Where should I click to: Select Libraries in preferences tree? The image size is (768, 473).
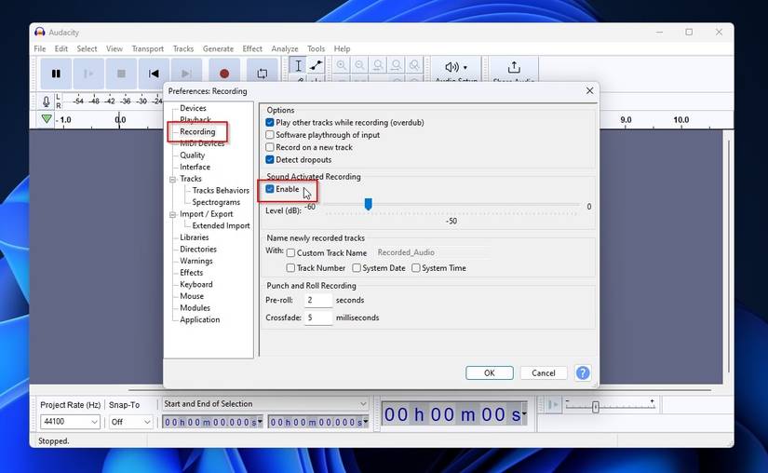[194, 237]
